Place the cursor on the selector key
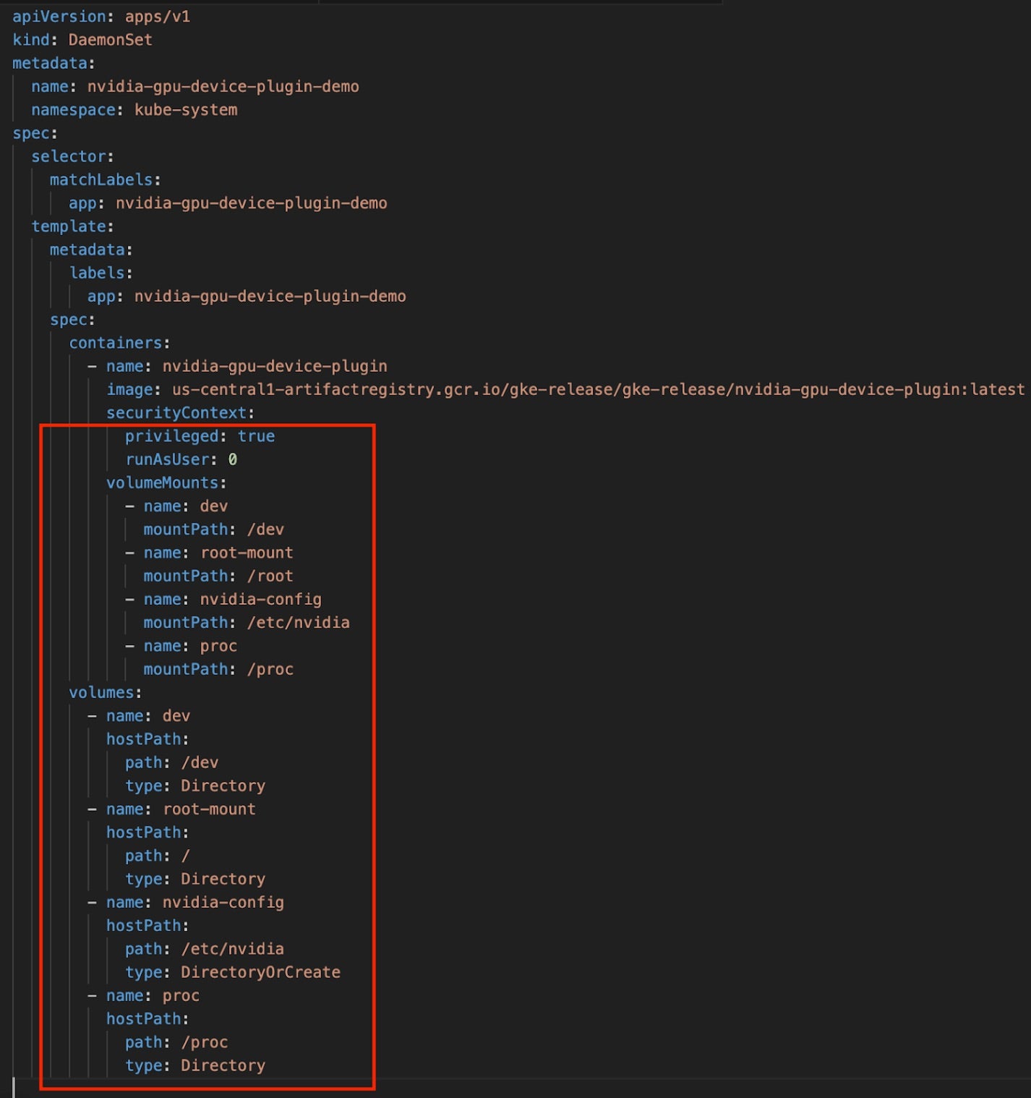The width and height of the screenshot is (1031, 1098). 69,157
